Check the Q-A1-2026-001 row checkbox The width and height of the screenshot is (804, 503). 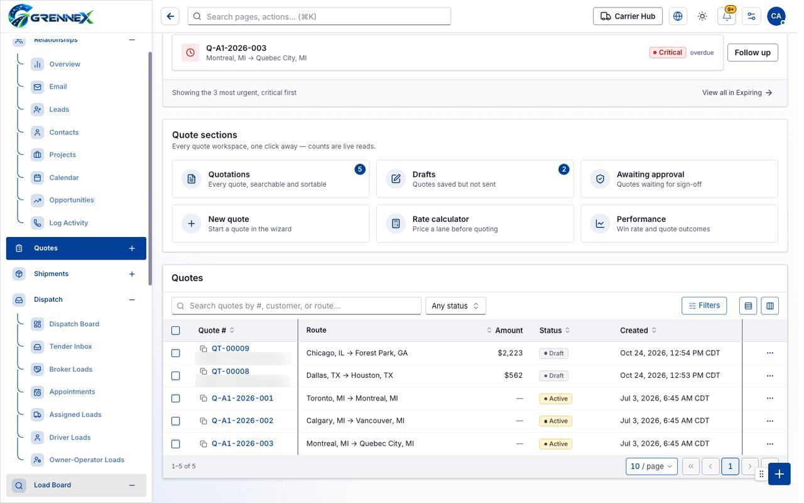click(176, 399)
